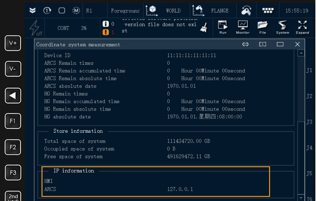Click the Expand icon

pyautogui.click(x=302, y=27)
